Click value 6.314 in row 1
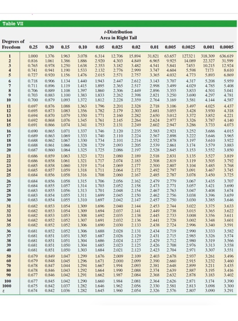 pyautogui.click(x=100, y=56)
